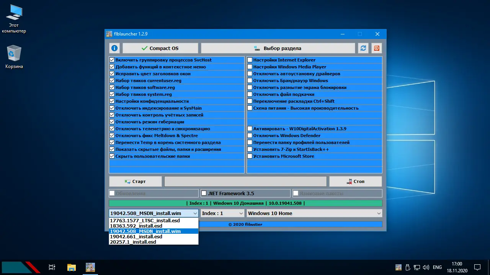Image resolution: width=490 pixels, height=275 pixels.
Task: Open the network tray icon
Action: (x=416, y=267)
